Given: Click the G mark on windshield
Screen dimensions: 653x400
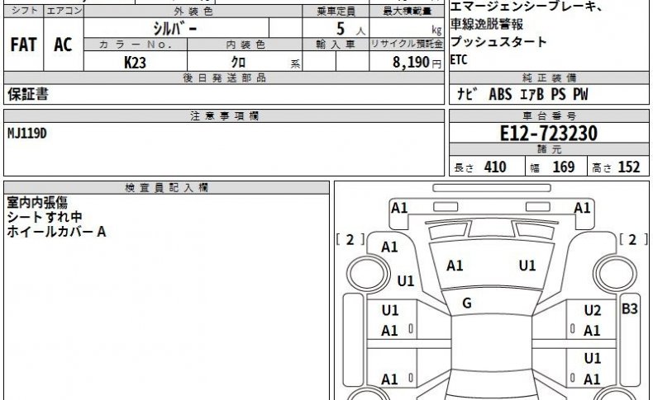Looking at the screenshot, I should coord(467,304).
